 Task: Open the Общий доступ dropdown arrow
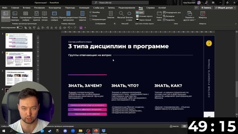click(235, 7)
